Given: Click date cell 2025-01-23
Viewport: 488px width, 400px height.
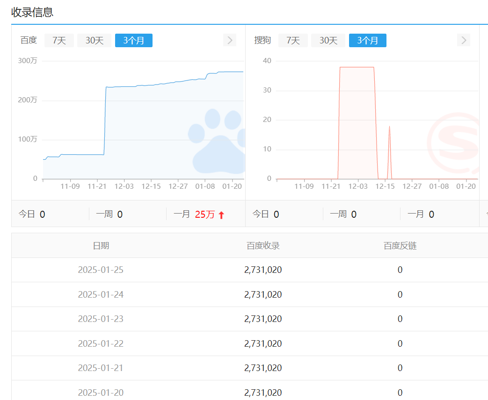Looking at the screenshot, I should (x=101, y=319).
